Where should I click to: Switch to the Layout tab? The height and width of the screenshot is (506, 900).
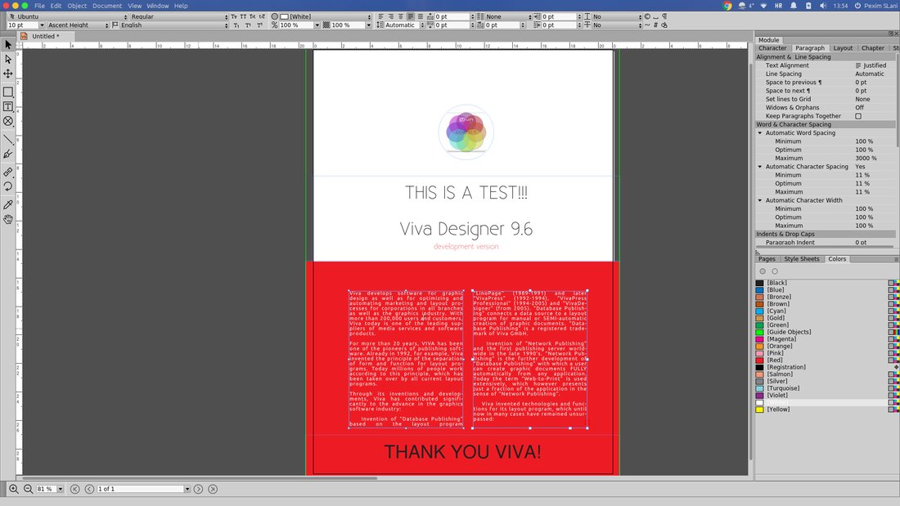click(843, 48)
